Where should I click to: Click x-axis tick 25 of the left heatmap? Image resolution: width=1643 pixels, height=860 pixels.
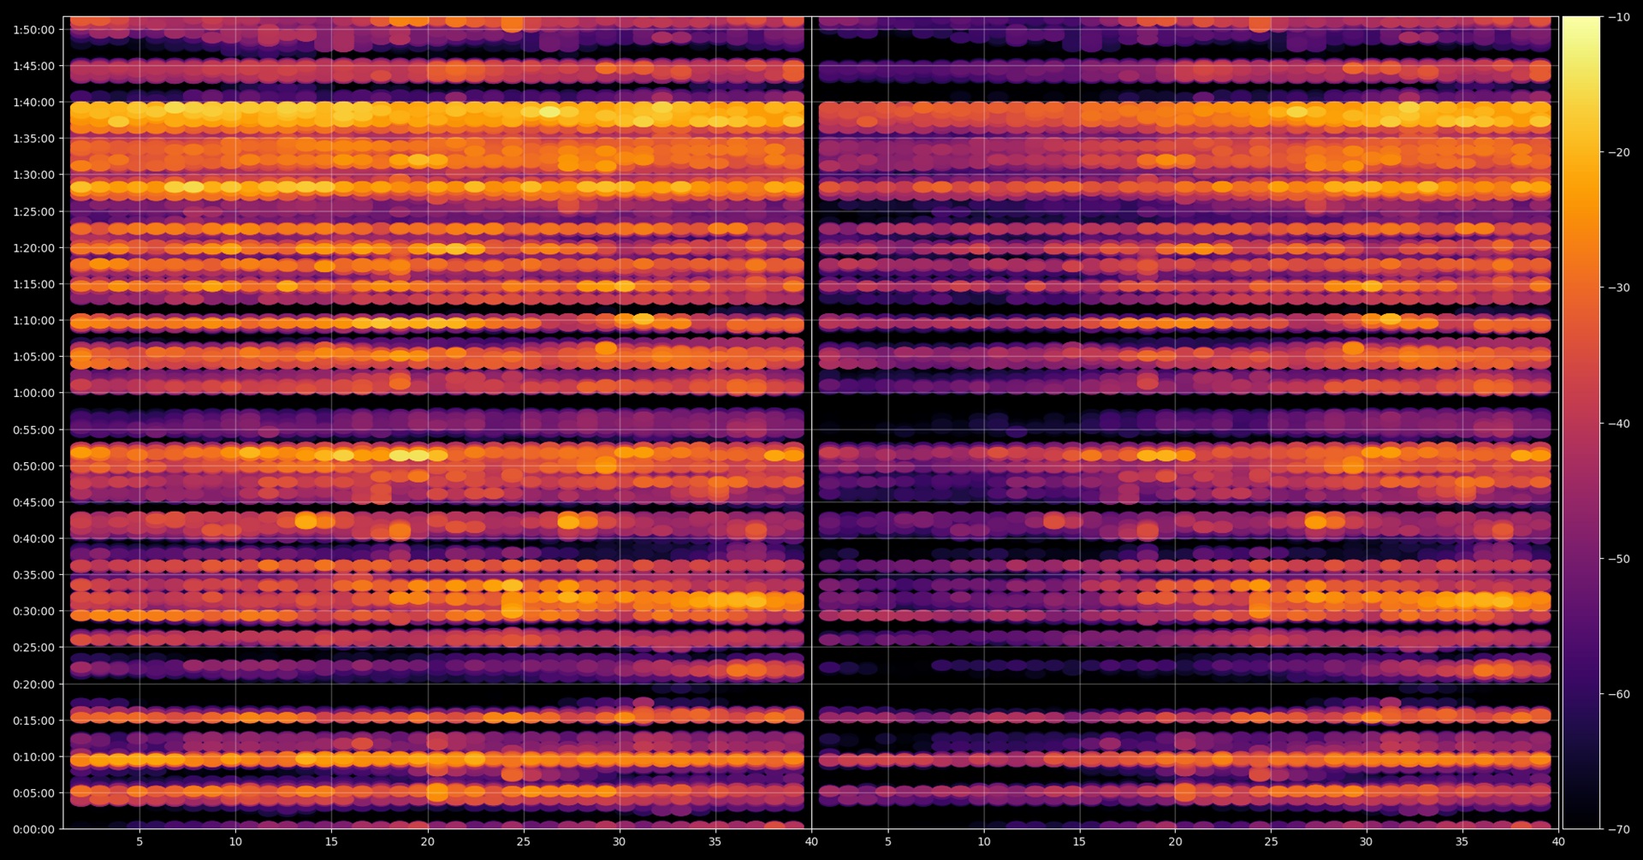(x=523, y=842)
